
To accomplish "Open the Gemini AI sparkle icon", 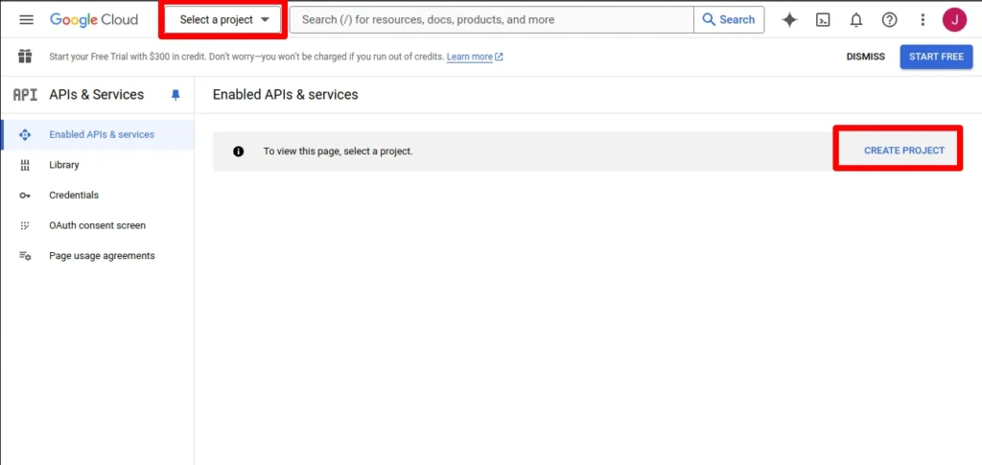I will coord(789,20).
